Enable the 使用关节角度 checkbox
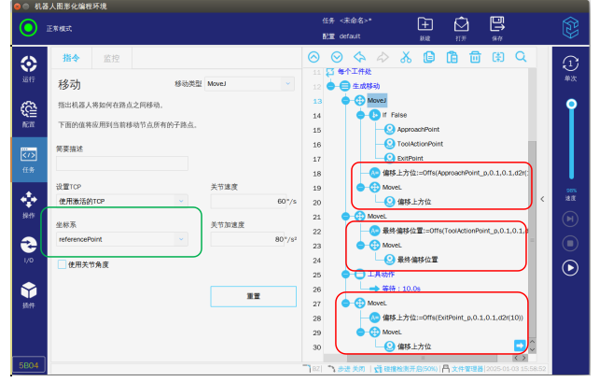 (63, 264)
